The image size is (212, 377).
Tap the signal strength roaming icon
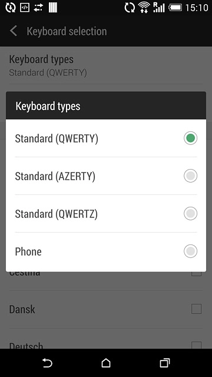159,8
